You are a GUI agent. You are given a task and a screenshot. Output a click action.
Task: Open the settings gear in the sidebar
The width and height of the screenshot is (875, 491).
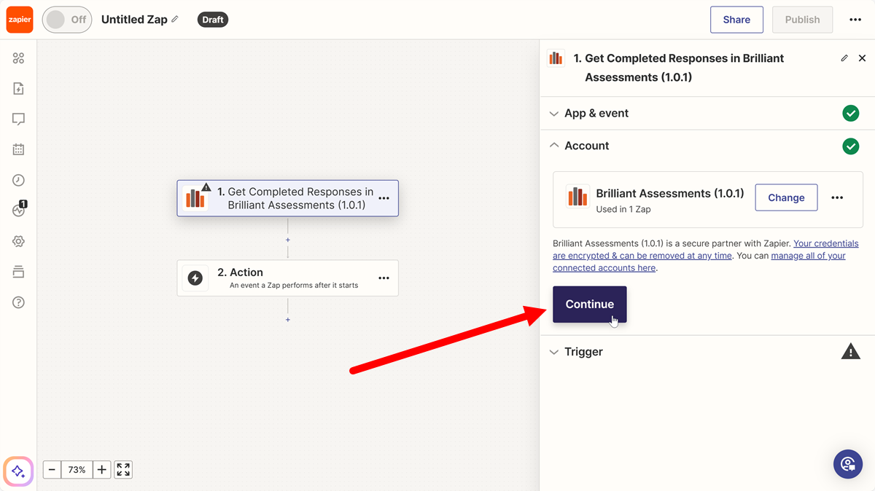[18, 241]
